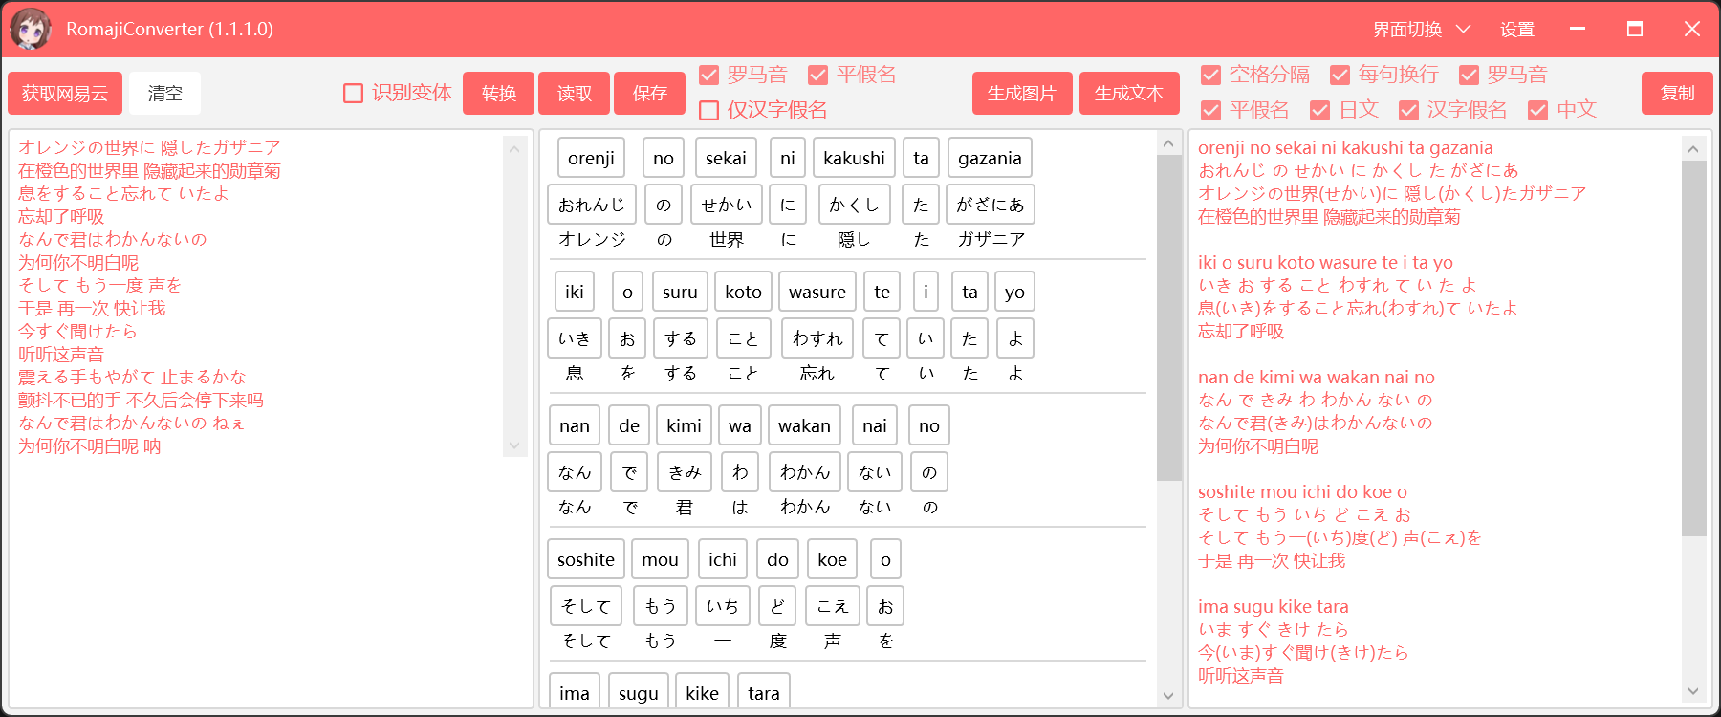Edit the 'ichi' romaji box

tap(723, 559)
